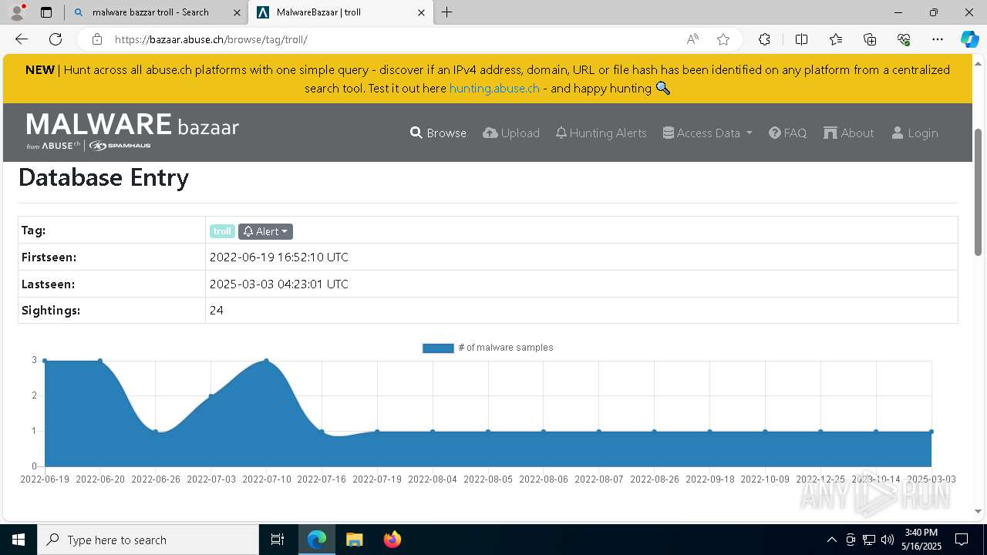Open the Favorites list
987x555 pixels.
coord(836,39)
